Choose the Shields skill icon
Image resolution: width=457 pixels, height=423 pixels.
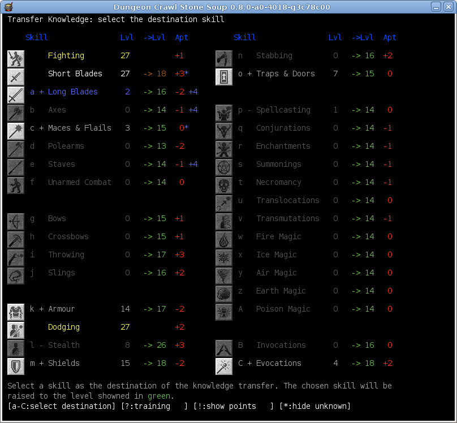click(16, 366)
